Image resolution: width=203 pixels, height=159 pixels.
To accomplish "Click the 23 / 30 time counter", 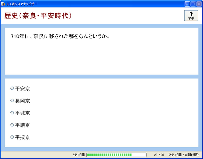I will point(159,155).
